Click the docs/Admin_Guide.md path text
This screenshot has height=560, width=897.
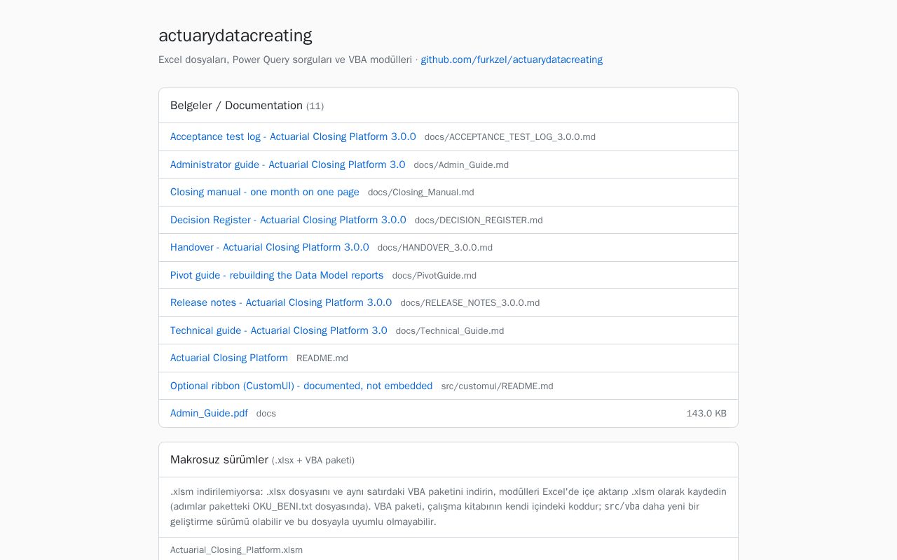(461, 165)
